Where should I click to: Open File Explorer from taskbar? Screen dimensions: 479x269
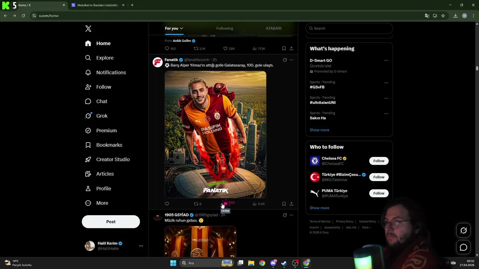(251, 263)
